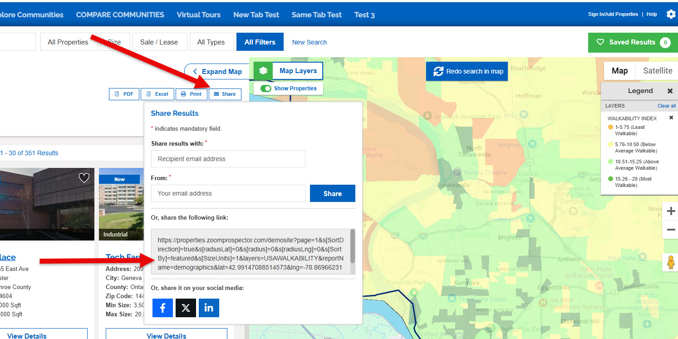
Task: Export results to Excel
Action: pyautogui.click(x=157, y=94)
